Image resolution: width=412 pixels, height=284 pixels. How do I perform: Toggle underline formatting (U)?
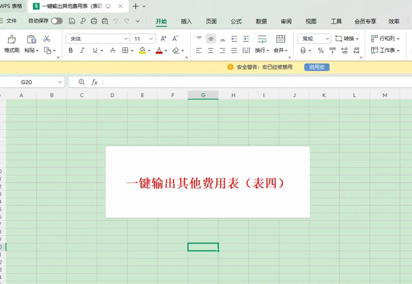95,50
